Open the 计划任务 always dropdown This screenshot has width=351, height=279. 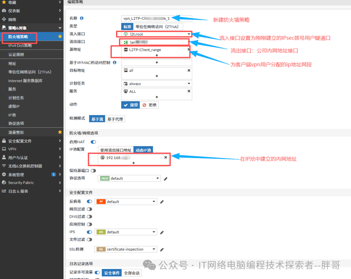(x=188, y=84)
